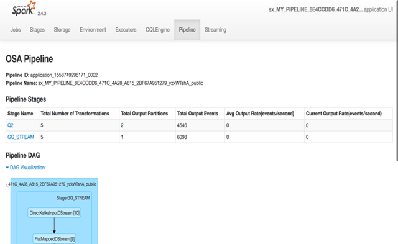Open the Q2 stage link
This screenshot has width=398, height=244.
[x=11, y=125]
